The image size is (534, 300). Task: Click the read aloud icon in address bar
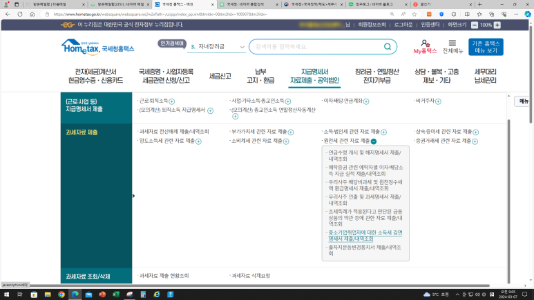point(403,14)
